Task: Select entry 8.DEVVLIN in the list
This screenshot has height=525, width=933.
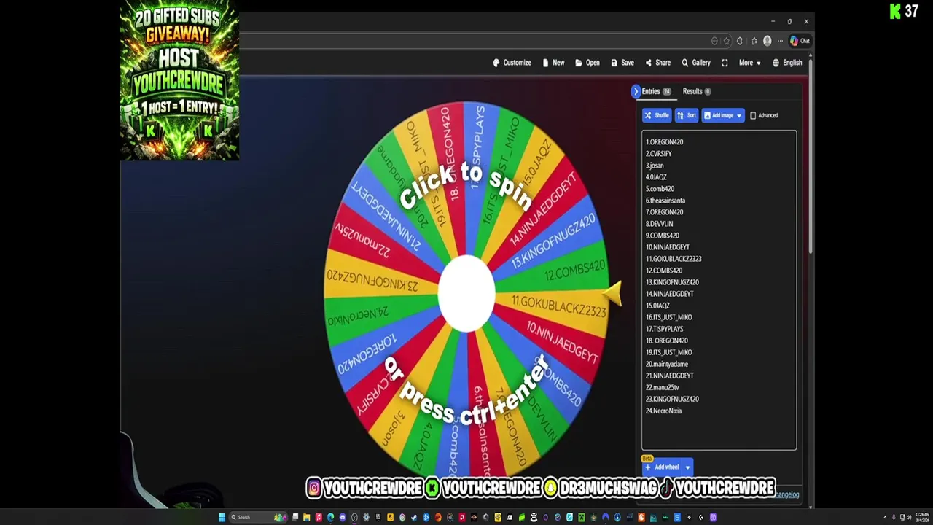Action: [x=659, y=224]
